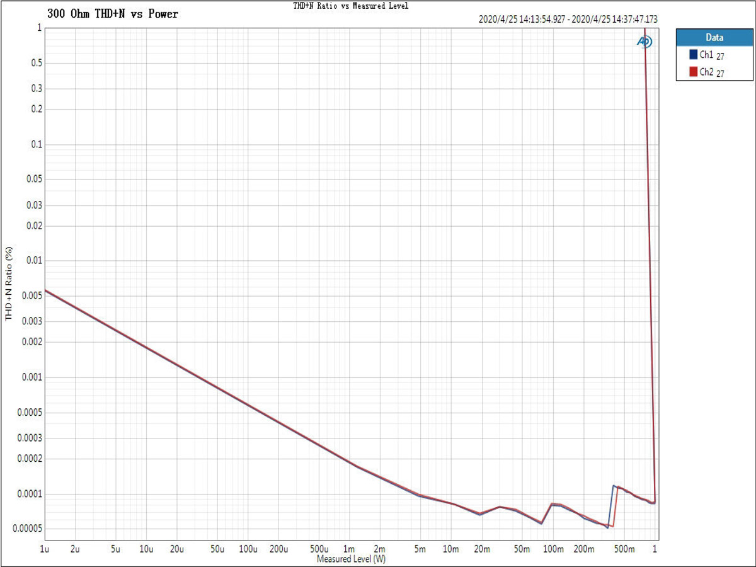756x567 pixels.
Task: Click the 100u tick on the x-axis
Action: coord(248,549)
